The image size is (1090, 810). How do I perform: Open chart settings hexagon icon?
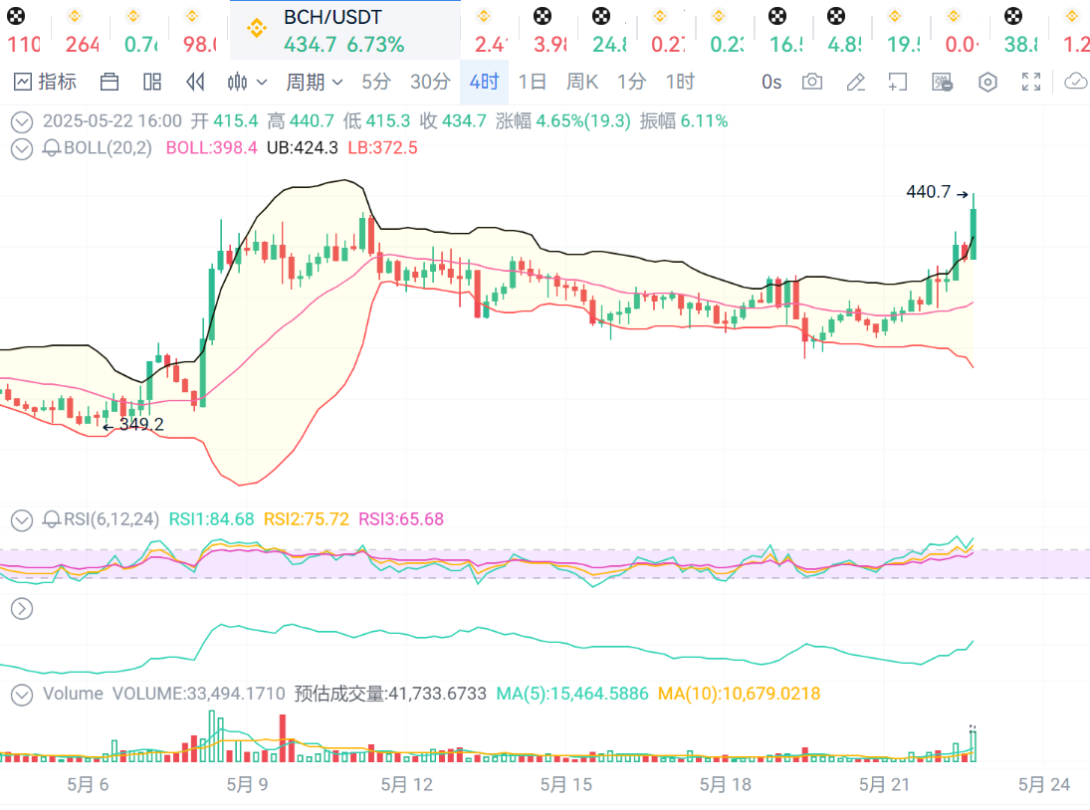tap(987, 82)
